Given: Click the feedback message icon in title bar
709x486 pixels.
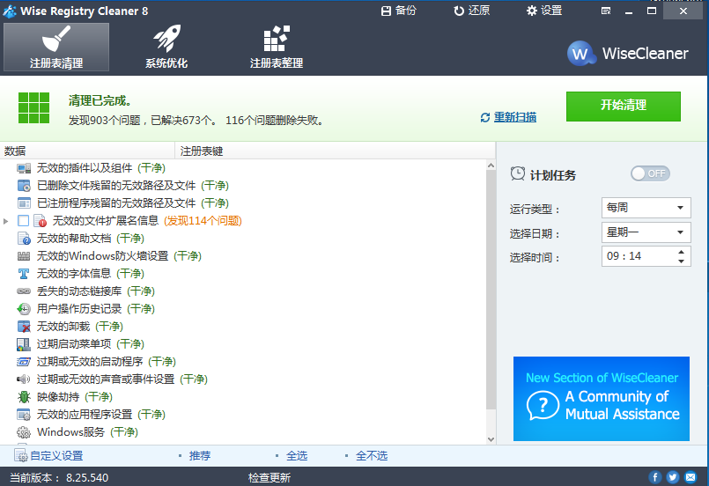Looking at the screenshot, I should [606, 11].
